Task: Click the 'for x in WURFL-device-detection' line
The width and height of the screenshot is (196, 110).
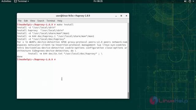Action: point(72,42)
